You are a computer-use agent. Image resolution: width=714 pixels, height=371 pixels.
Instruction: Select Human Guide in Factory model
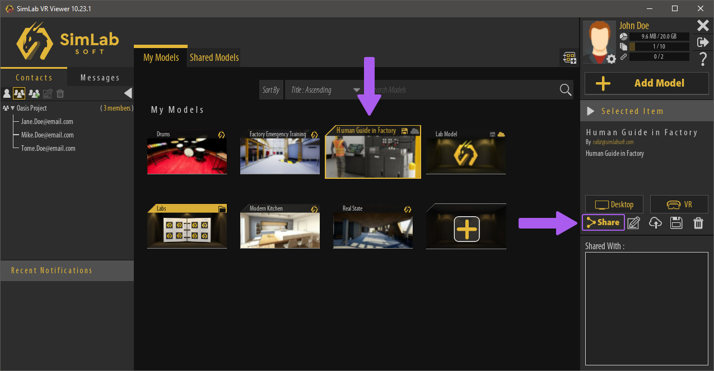[x=373, y=152]
